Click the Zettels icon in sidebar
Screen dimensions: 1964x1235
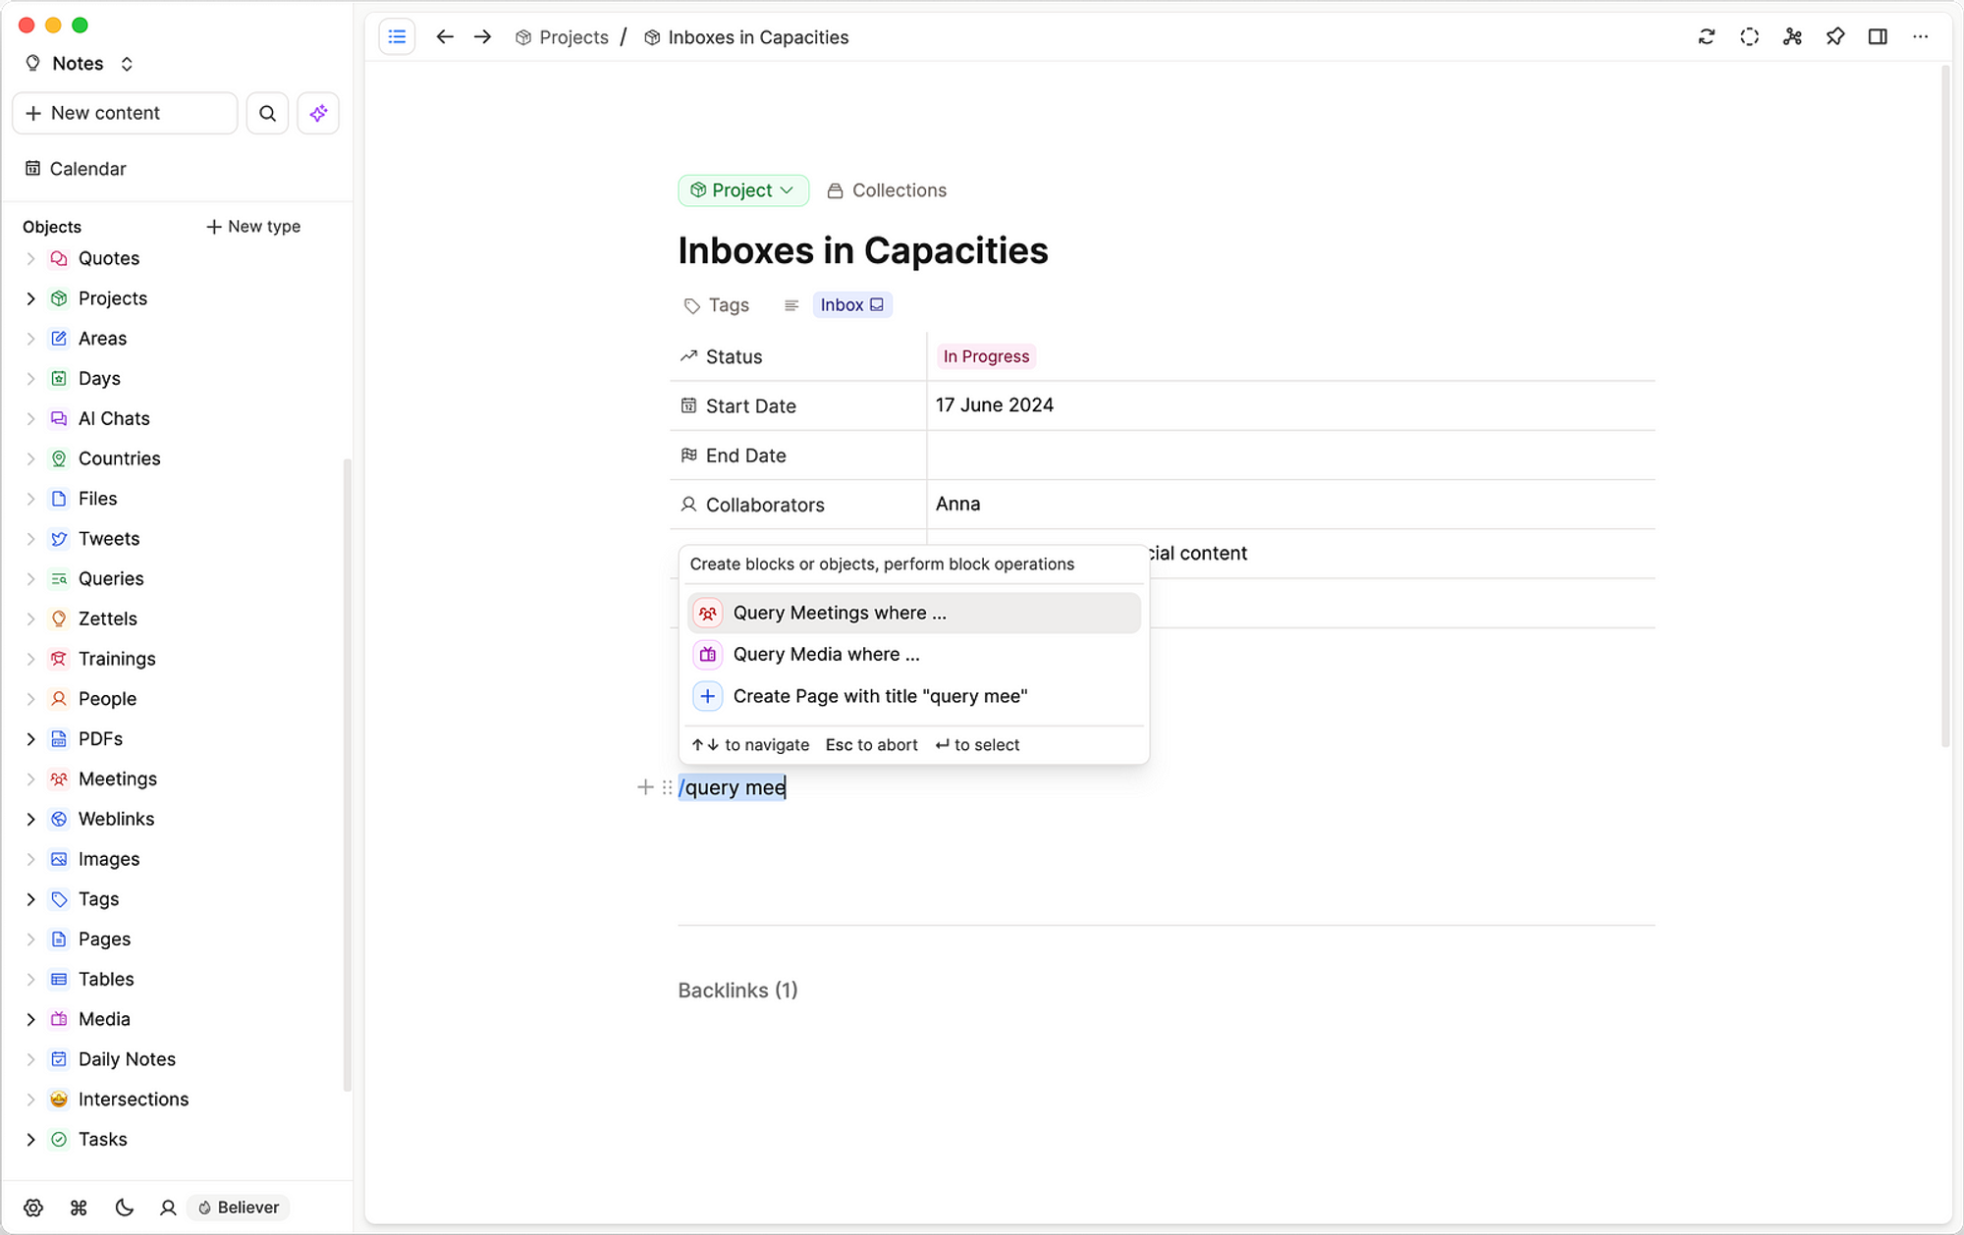tap(58, 617)
